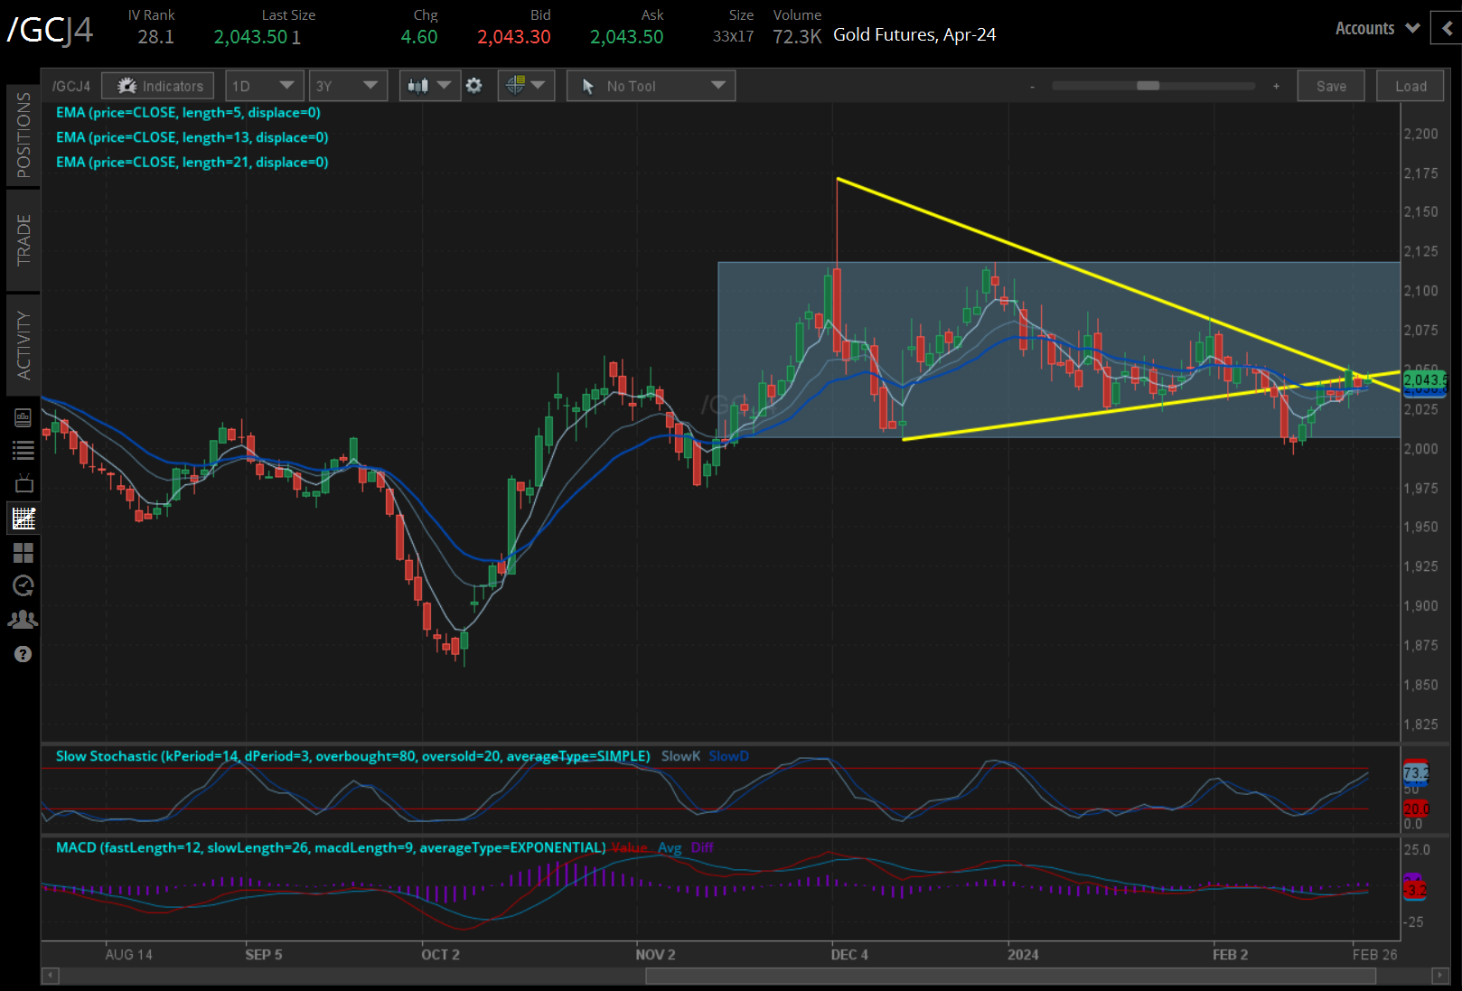The height and width of the screenshot is (991, 1462).
Task: Toggle the MACD Diff plot
Action: 703,848
